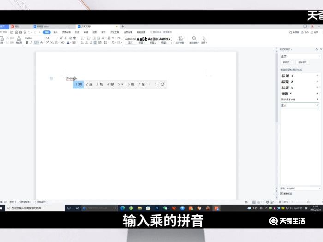Center align text in paragraph group

coord(87,42)
